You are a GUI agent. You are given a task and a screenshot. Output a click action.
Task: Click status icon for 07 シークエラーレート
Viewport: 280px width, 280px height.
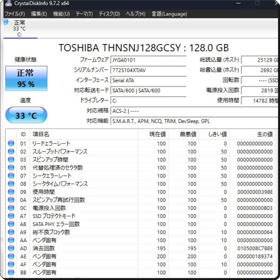point(11,176)
